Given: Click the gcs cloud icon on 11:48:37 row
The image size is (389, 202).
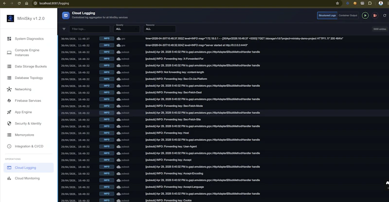Looking at the screenshot, I should click(119, 39).
